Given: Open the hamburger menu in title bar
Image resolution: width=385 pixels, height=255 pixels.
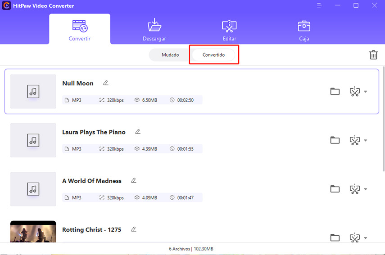Looking at the screenshot, I should tap(319, 5).
